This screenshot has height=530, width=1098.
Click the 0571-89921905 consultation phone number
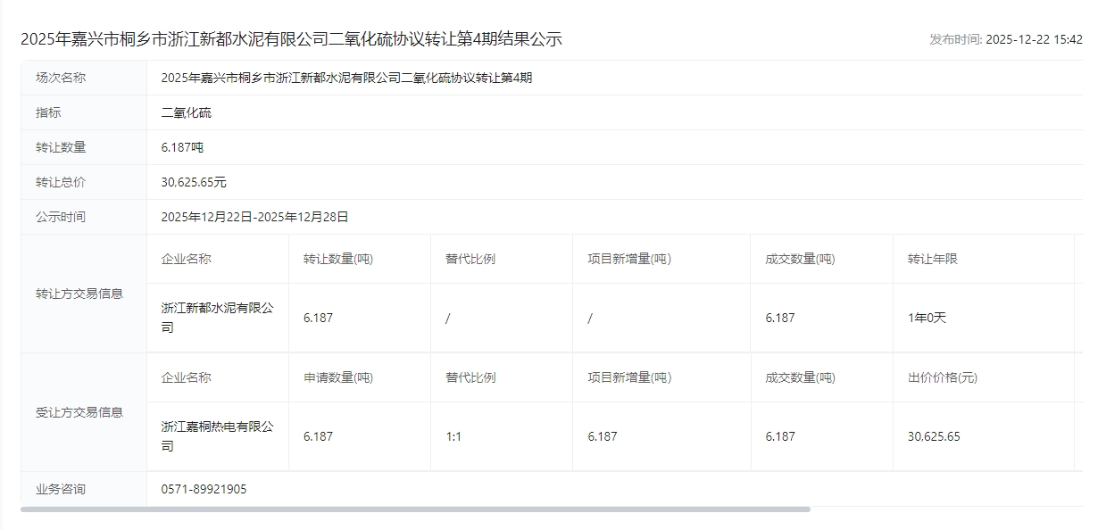pos(204,489)
